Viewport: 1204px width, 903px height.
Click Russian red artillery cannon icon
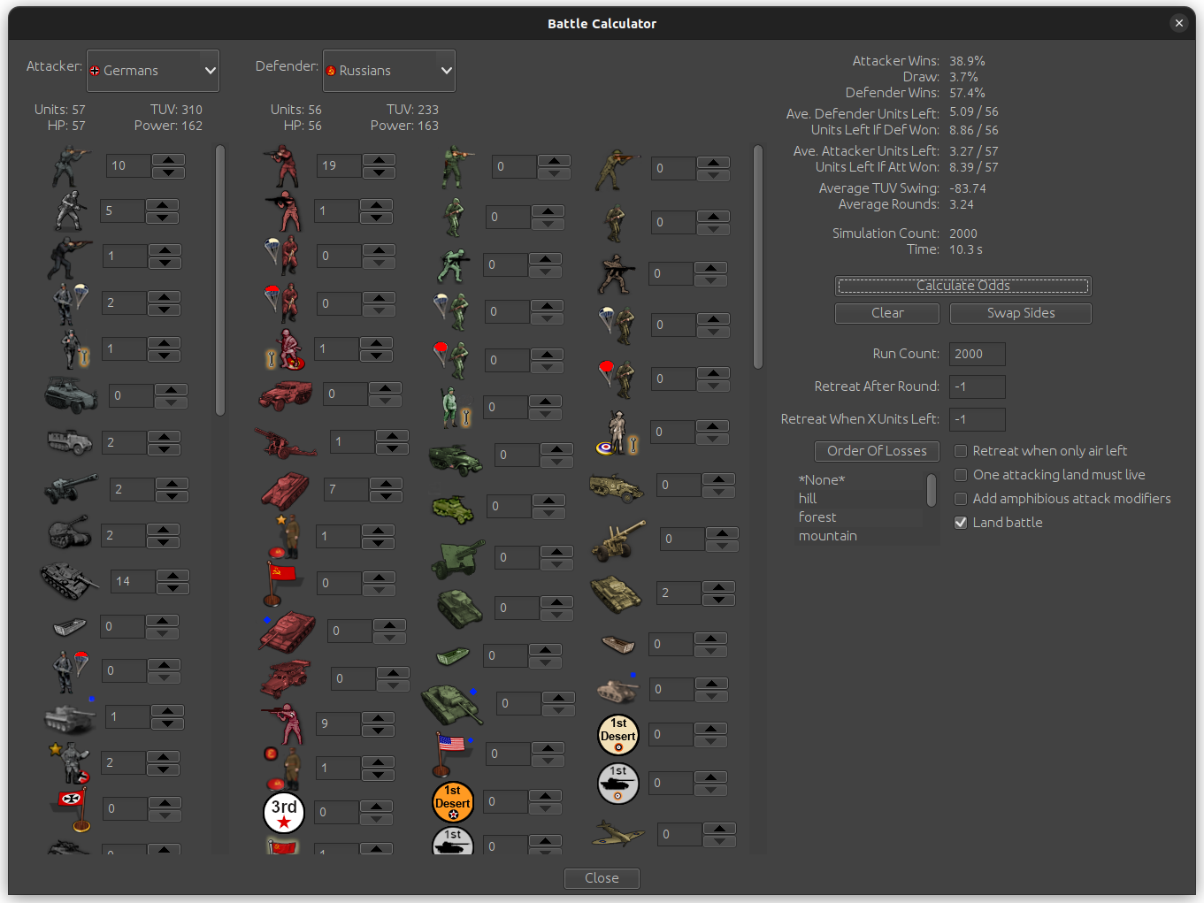pyautogui.click(x=285, y=441)
